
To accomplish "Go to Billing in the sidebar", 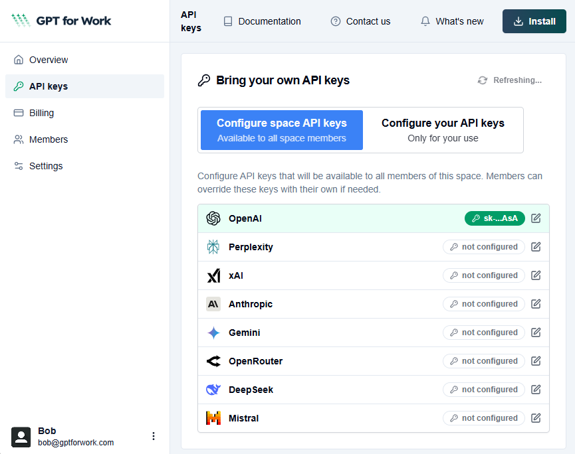I will tap(41, 113).
